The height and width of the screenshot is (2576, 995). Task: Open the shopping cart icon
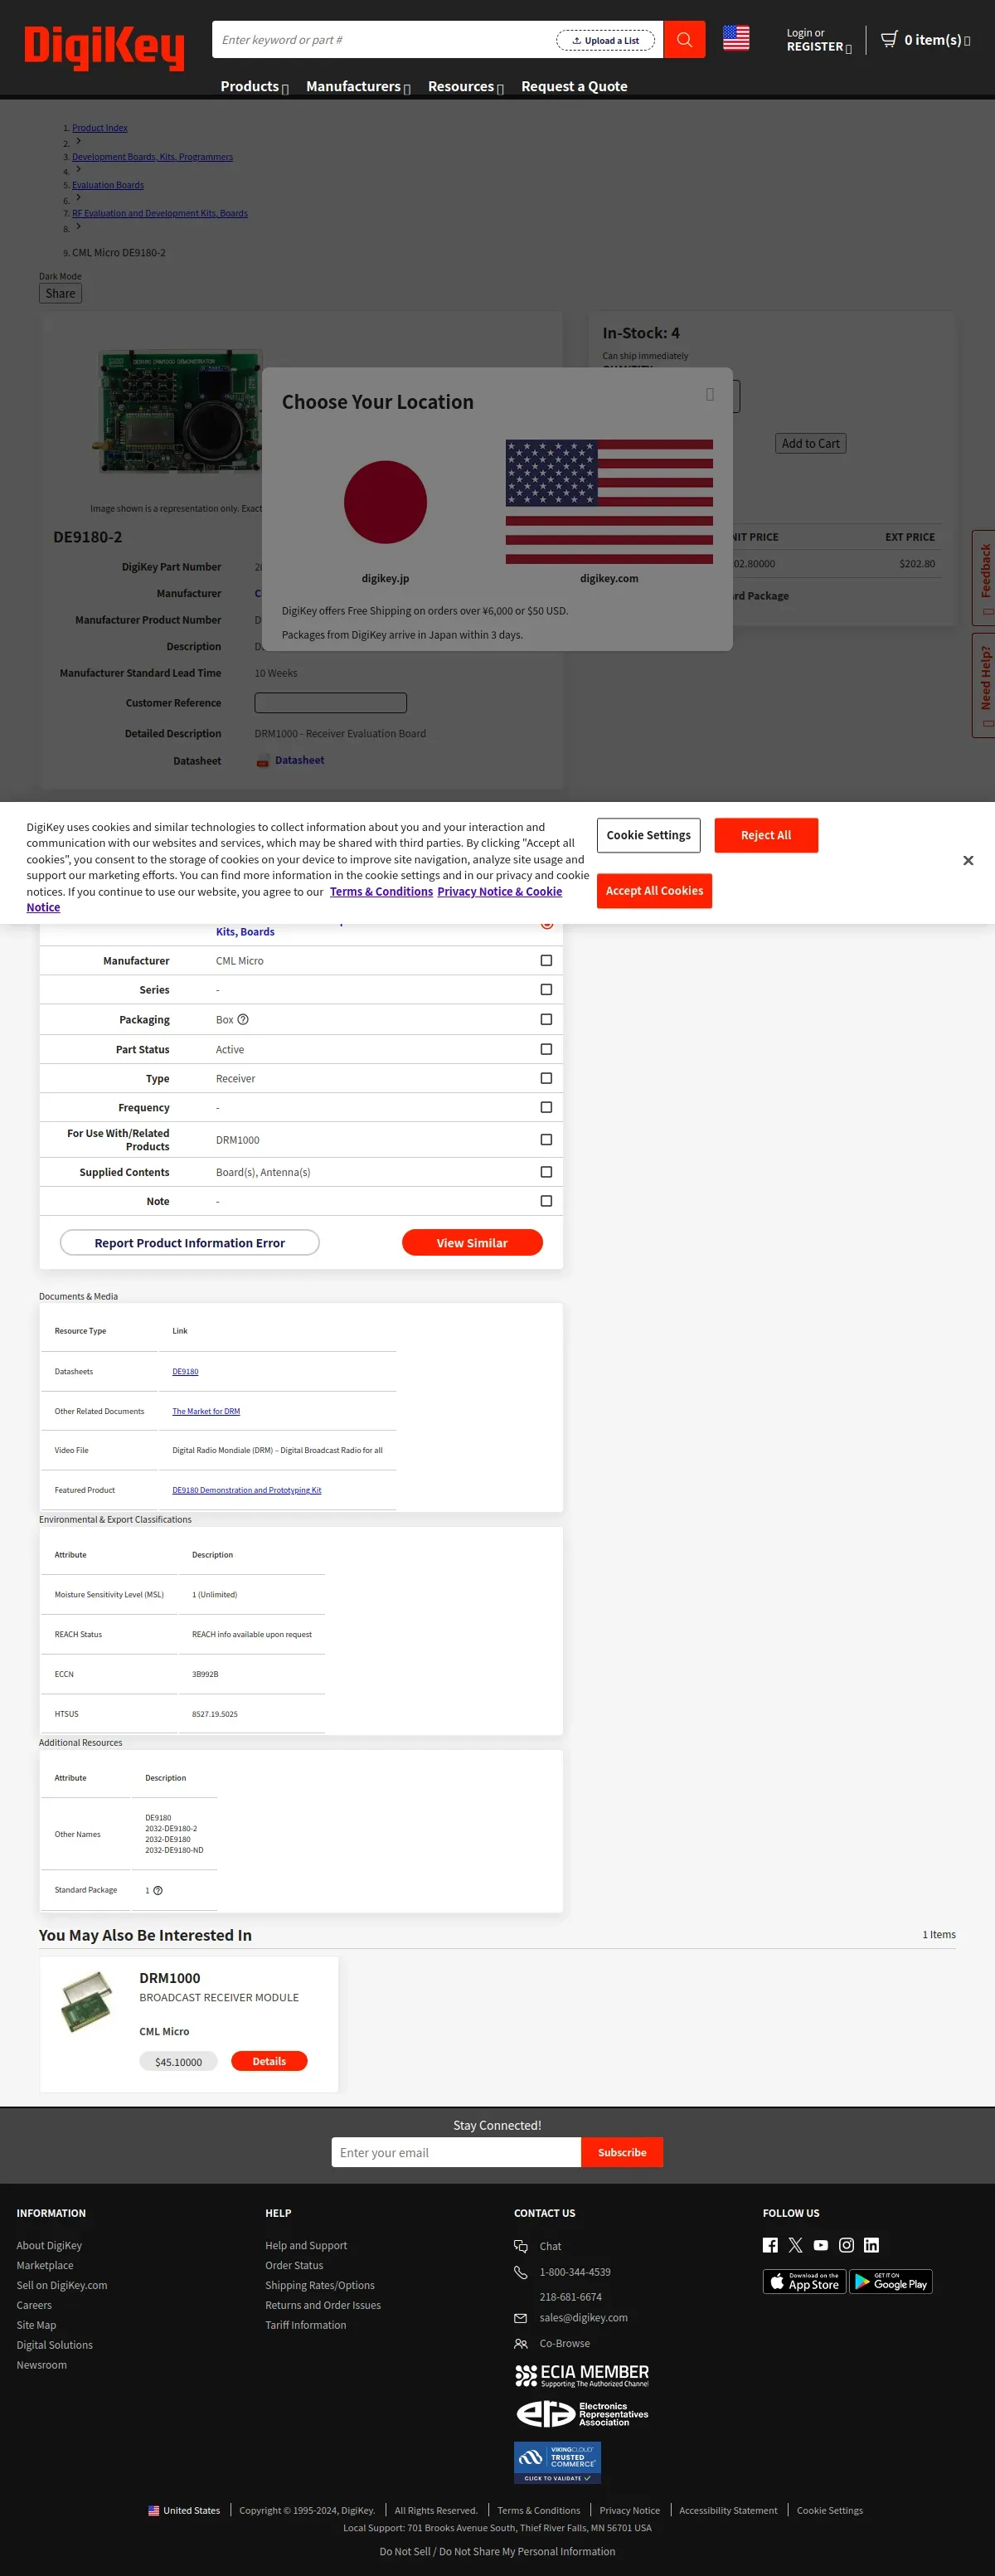[889, 39]
